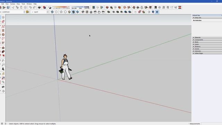Open the Tools menu

[x=23, y=4]
